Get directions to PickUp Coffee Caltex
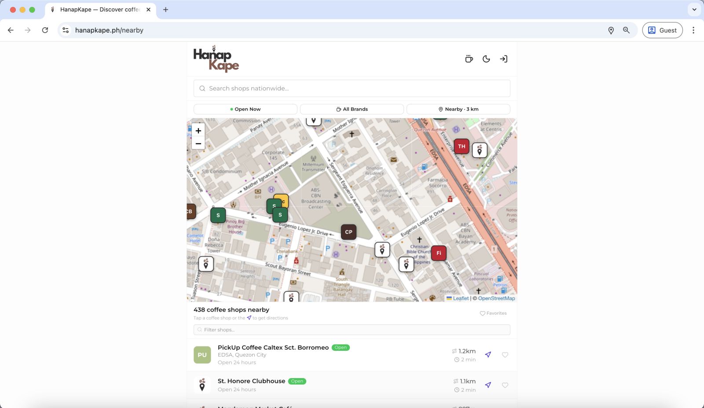Image resolution: width=704 pixels, height=408 pixels. [488, 355]
